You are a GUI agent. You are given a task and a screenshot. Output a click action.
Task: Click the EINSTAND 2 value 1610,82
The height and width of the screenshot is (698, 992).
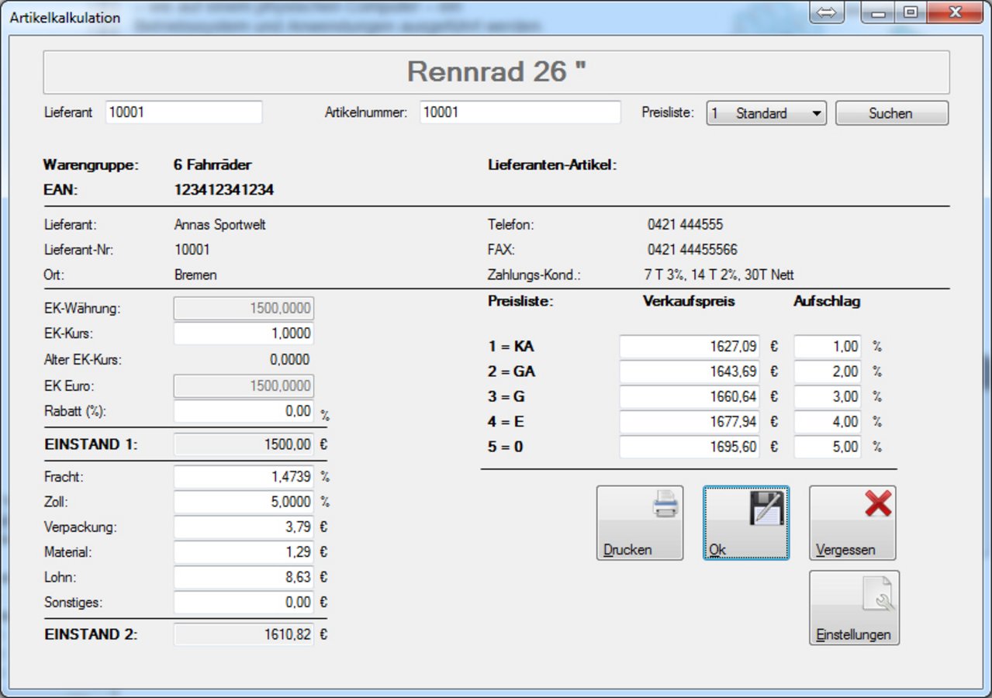click(244, 634)
